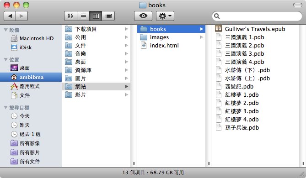This screenshot has height=178, width=306.
Task: Collapse the 位置 sidebar section
Action: point(6,60)
